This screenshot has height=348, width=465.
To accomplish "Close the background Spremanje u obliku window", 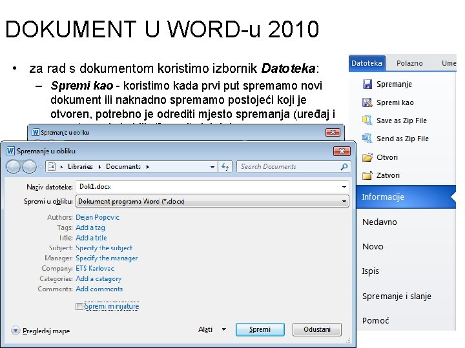I will (333, 132).
